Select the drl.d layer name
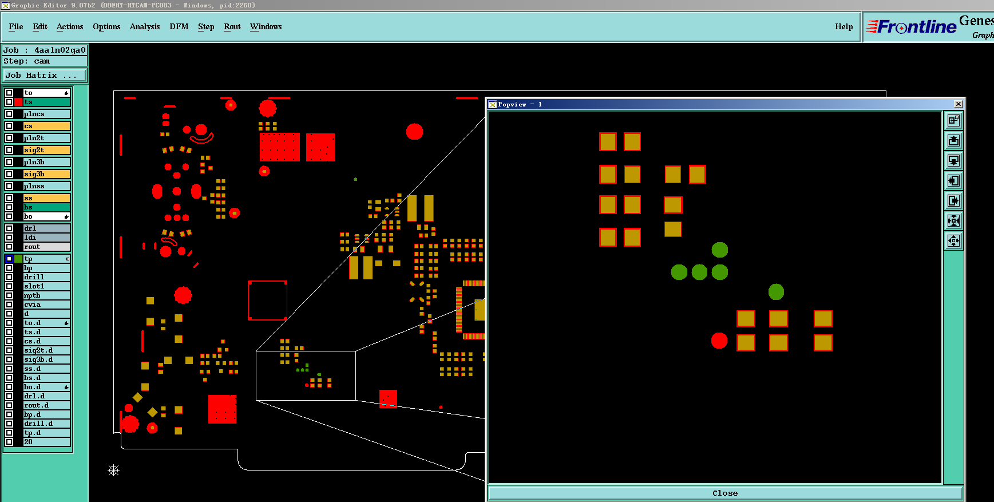 pyautogui.click(x=46, y=396)
